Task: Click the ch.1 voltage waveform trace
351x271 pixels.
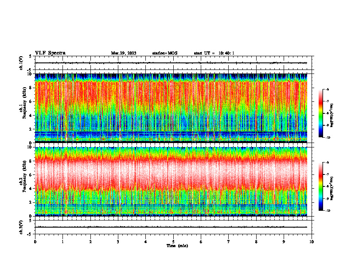Action: [x=171, y=63]
